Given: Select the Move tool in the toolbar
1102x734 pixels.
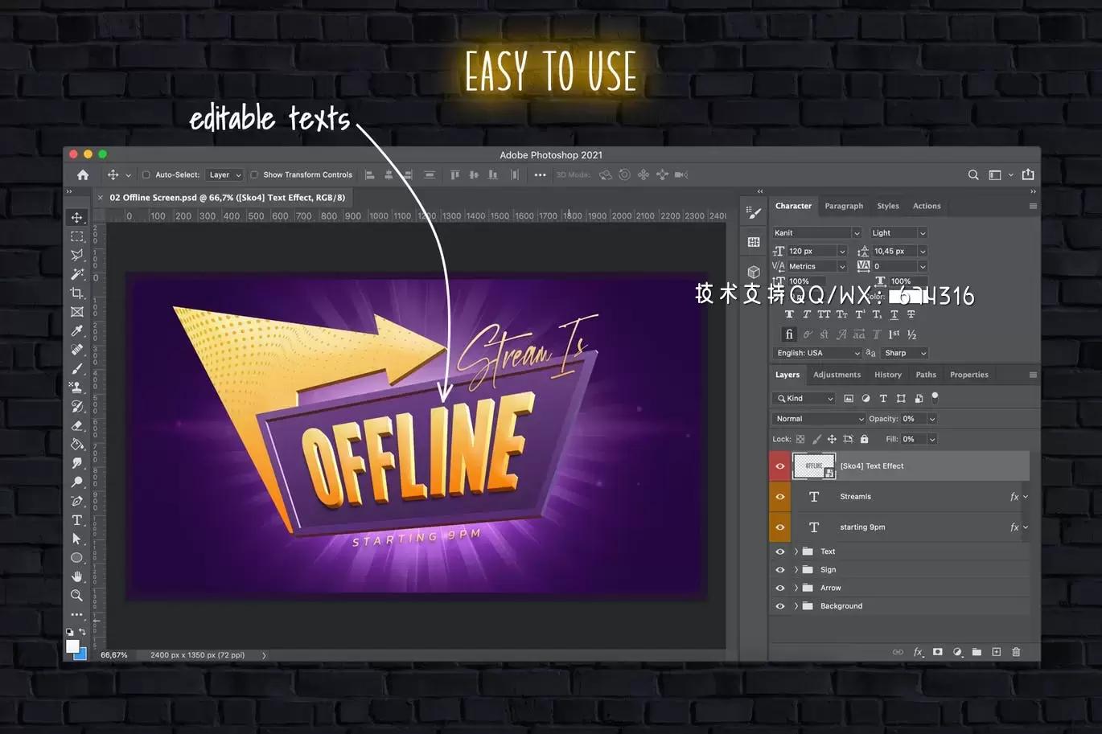Looking at the screenshot, I should pos(77,217).
